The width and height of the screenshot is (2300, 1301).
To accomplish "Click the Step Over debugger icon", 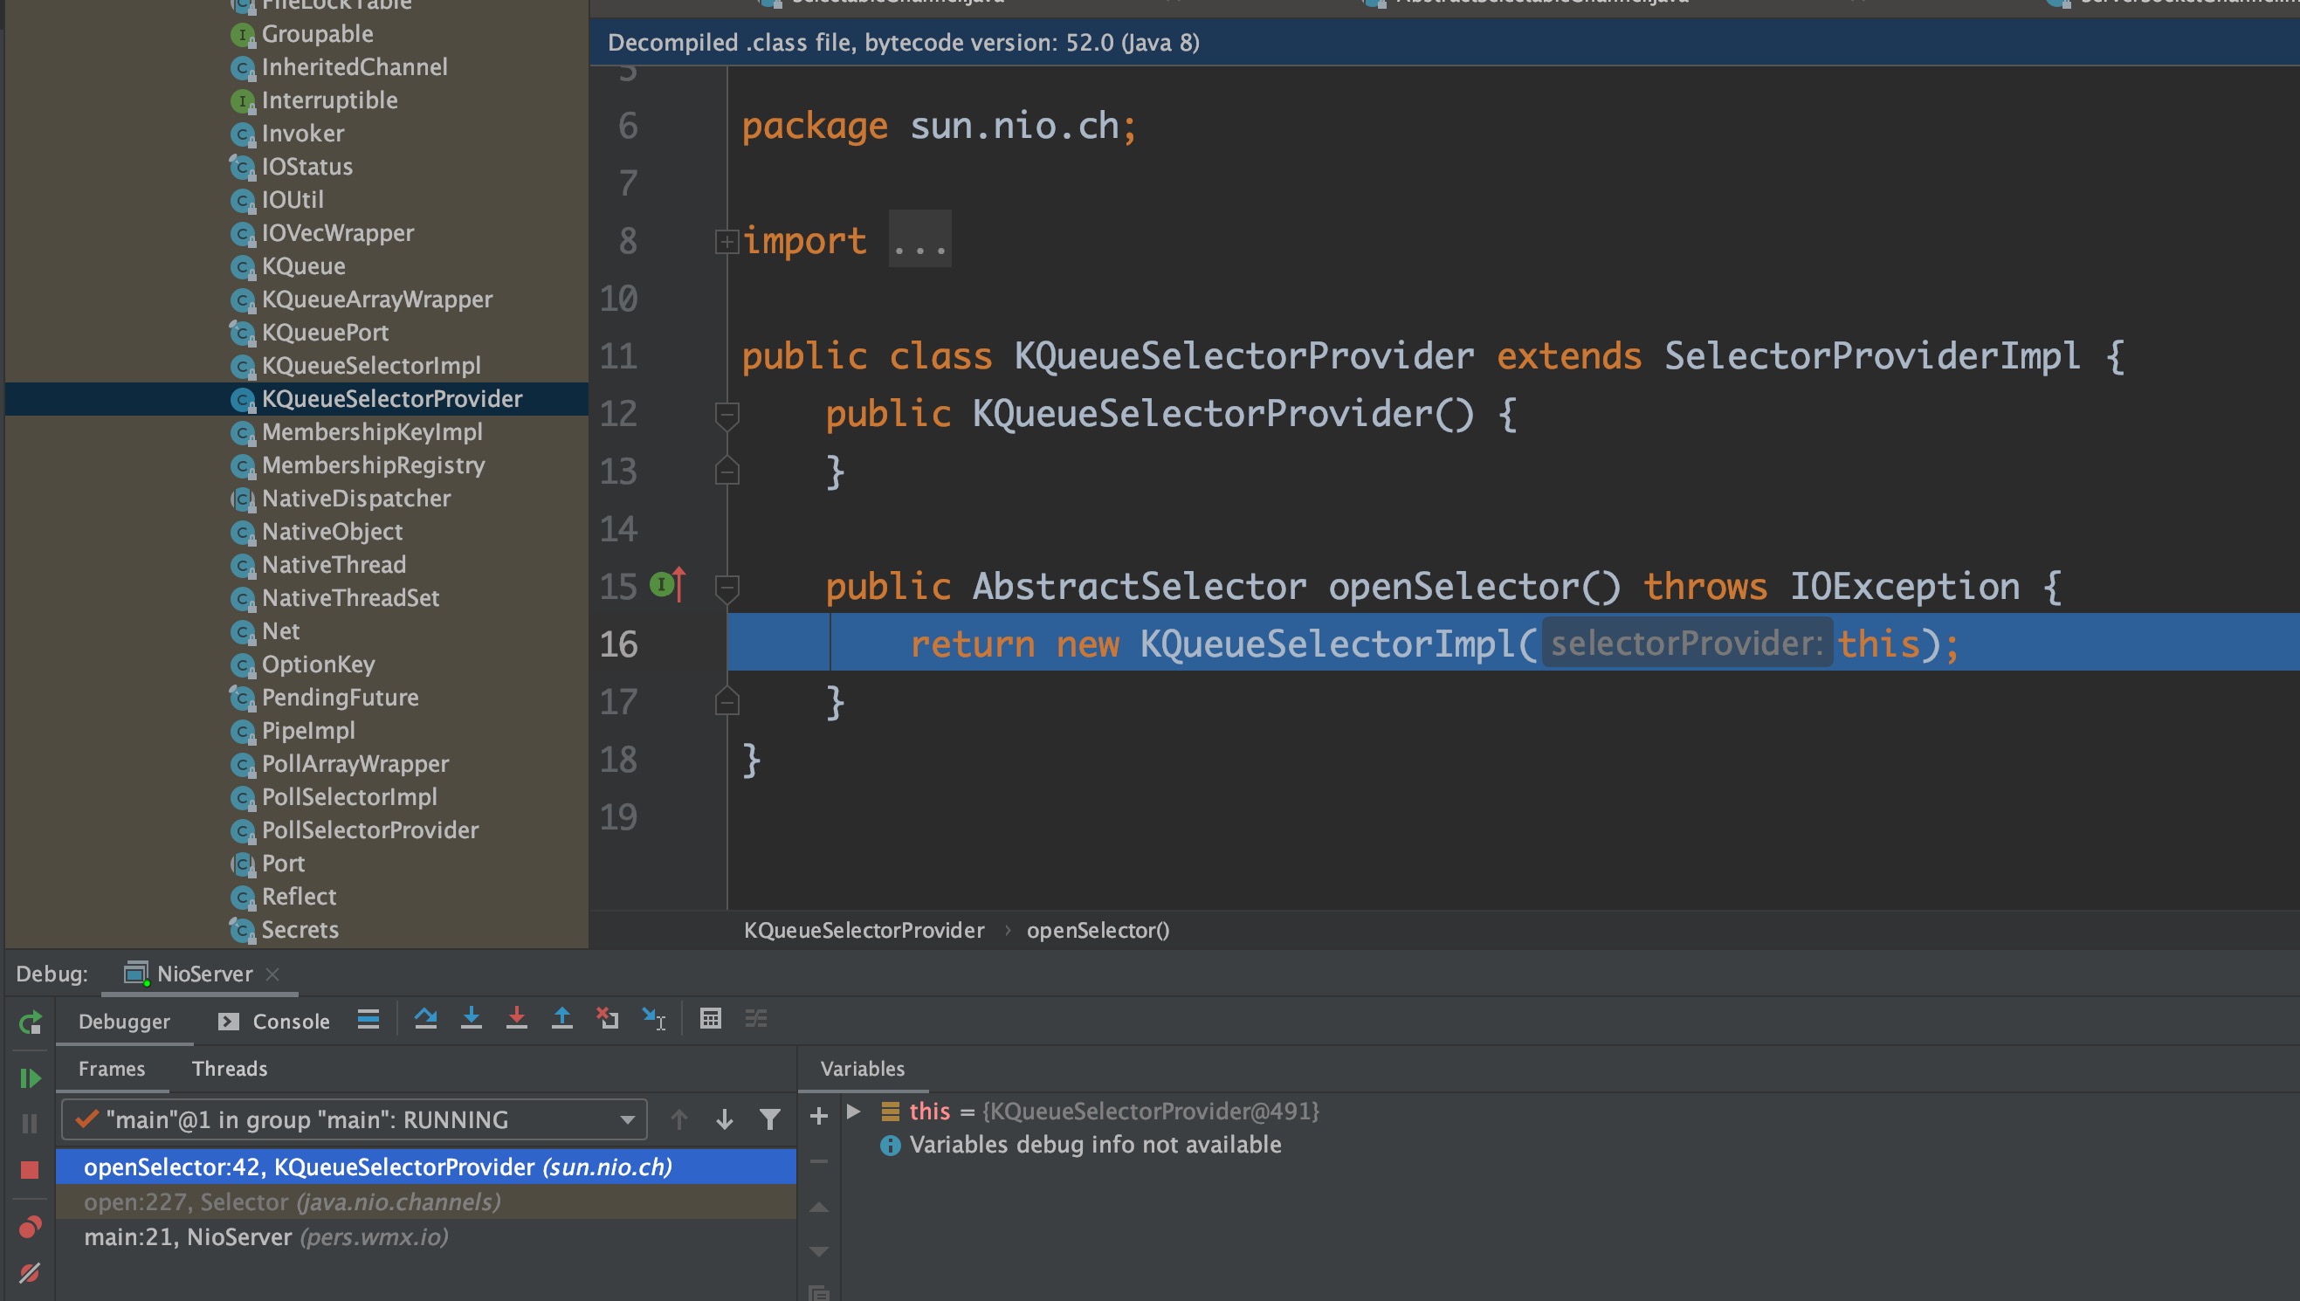I will pos(425,1019).
